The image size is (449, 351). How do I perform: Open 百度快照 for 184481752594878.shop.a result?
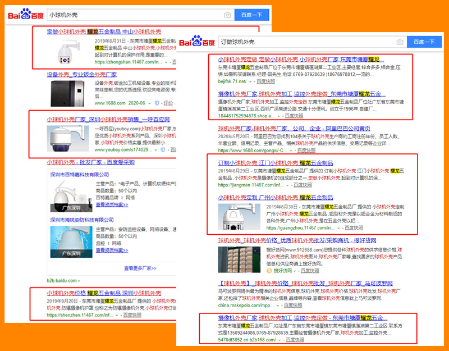tap(294, 116)
